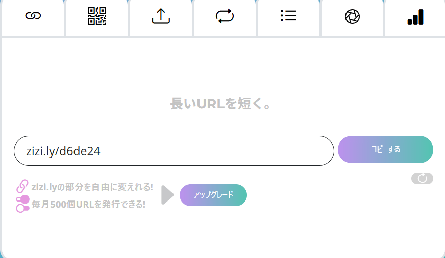Click the 長いURLを短く。 heading
Viewport: 445px width, 258px height.
coord(220,103)
